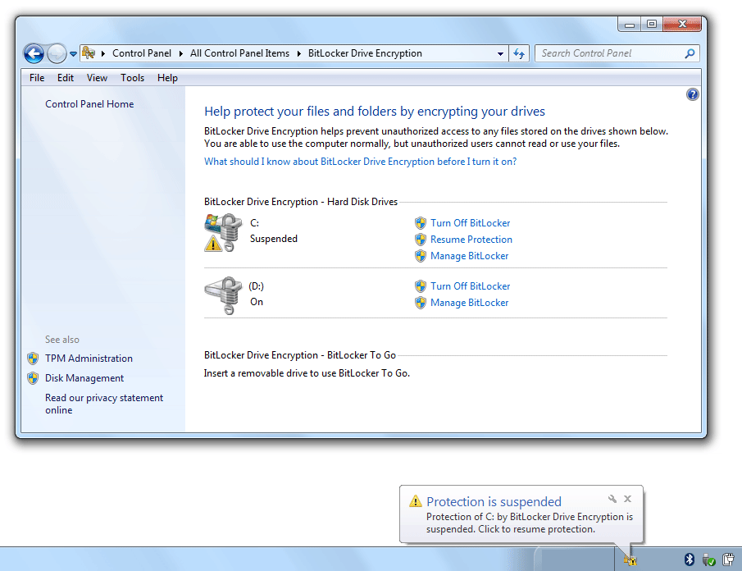This screenshot has width=742, height=571.
Task: Click shield icon beside (D:) Manage BitLocker
Action: pos(421,303)
